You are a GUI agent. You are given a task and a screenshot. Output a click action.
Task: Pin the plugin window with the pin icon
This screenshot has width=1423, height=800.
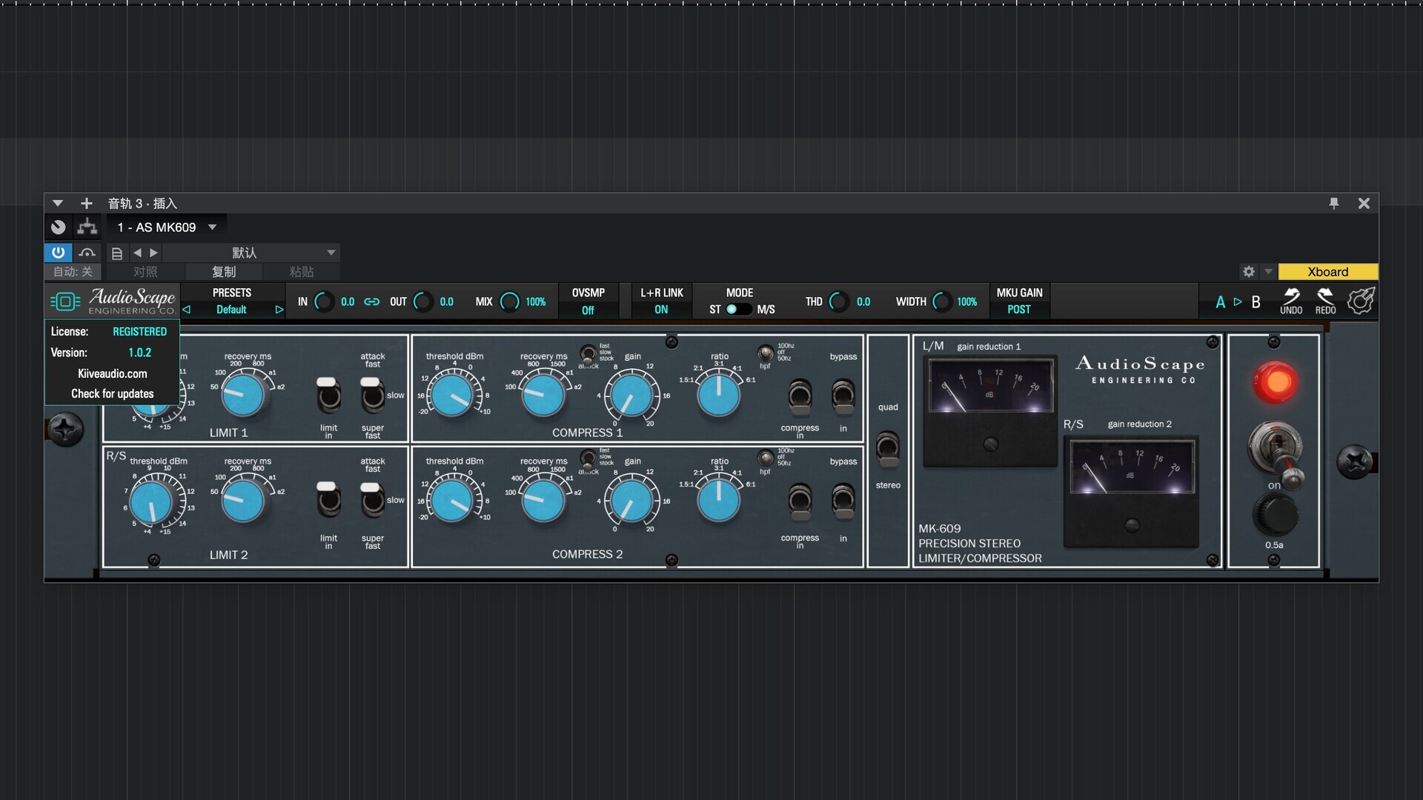click(1334, 203)
